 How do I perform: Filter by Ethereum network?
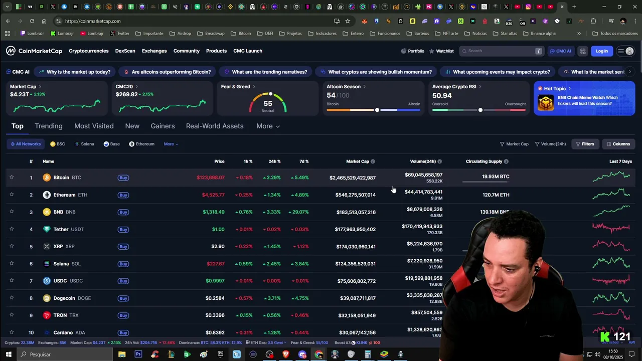pos(141,144)
